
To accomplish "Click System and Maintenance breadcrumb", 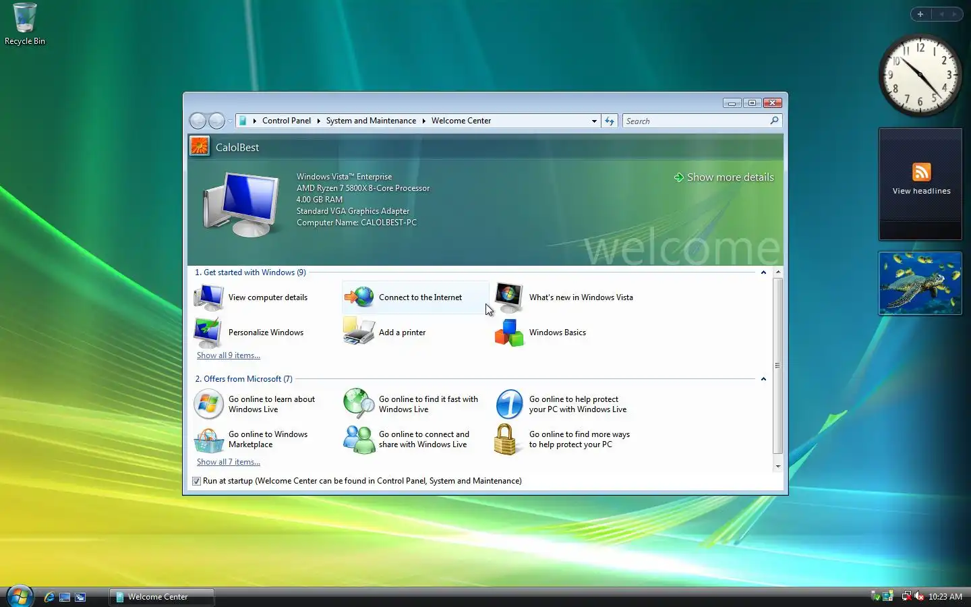I will pos(371,121).
